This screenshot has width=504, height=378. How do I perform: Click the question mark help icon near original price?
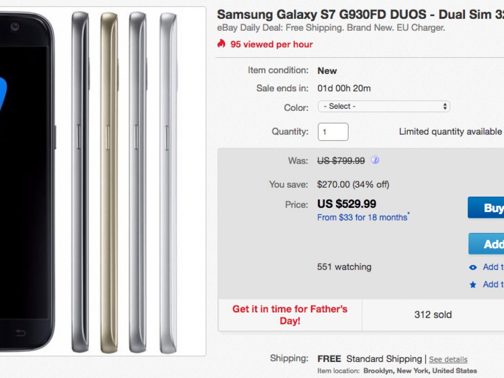[375, 160]
